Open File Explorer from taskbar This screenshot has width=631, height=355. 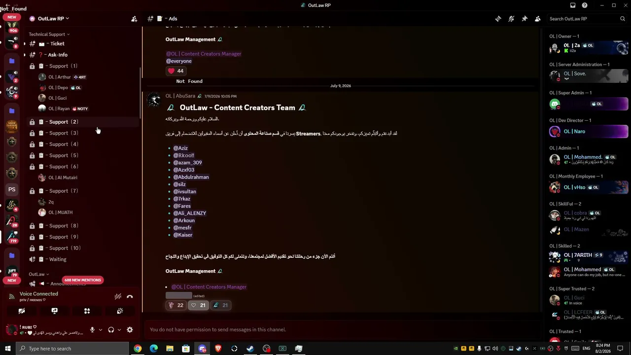170,349
